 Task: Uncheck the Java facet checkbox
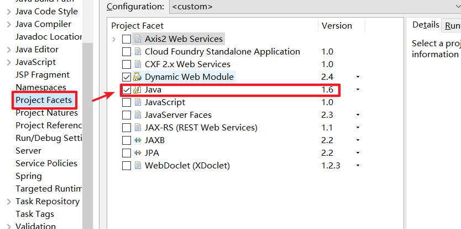click(127, 90)
